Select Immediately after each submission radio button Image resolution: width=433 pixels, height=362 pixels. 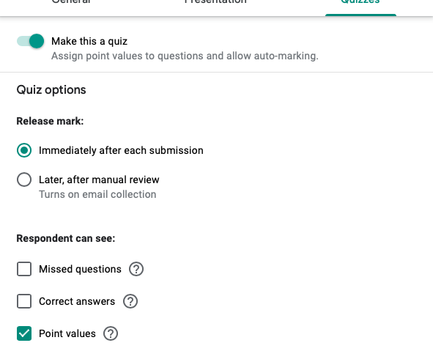tap(24, 150)
